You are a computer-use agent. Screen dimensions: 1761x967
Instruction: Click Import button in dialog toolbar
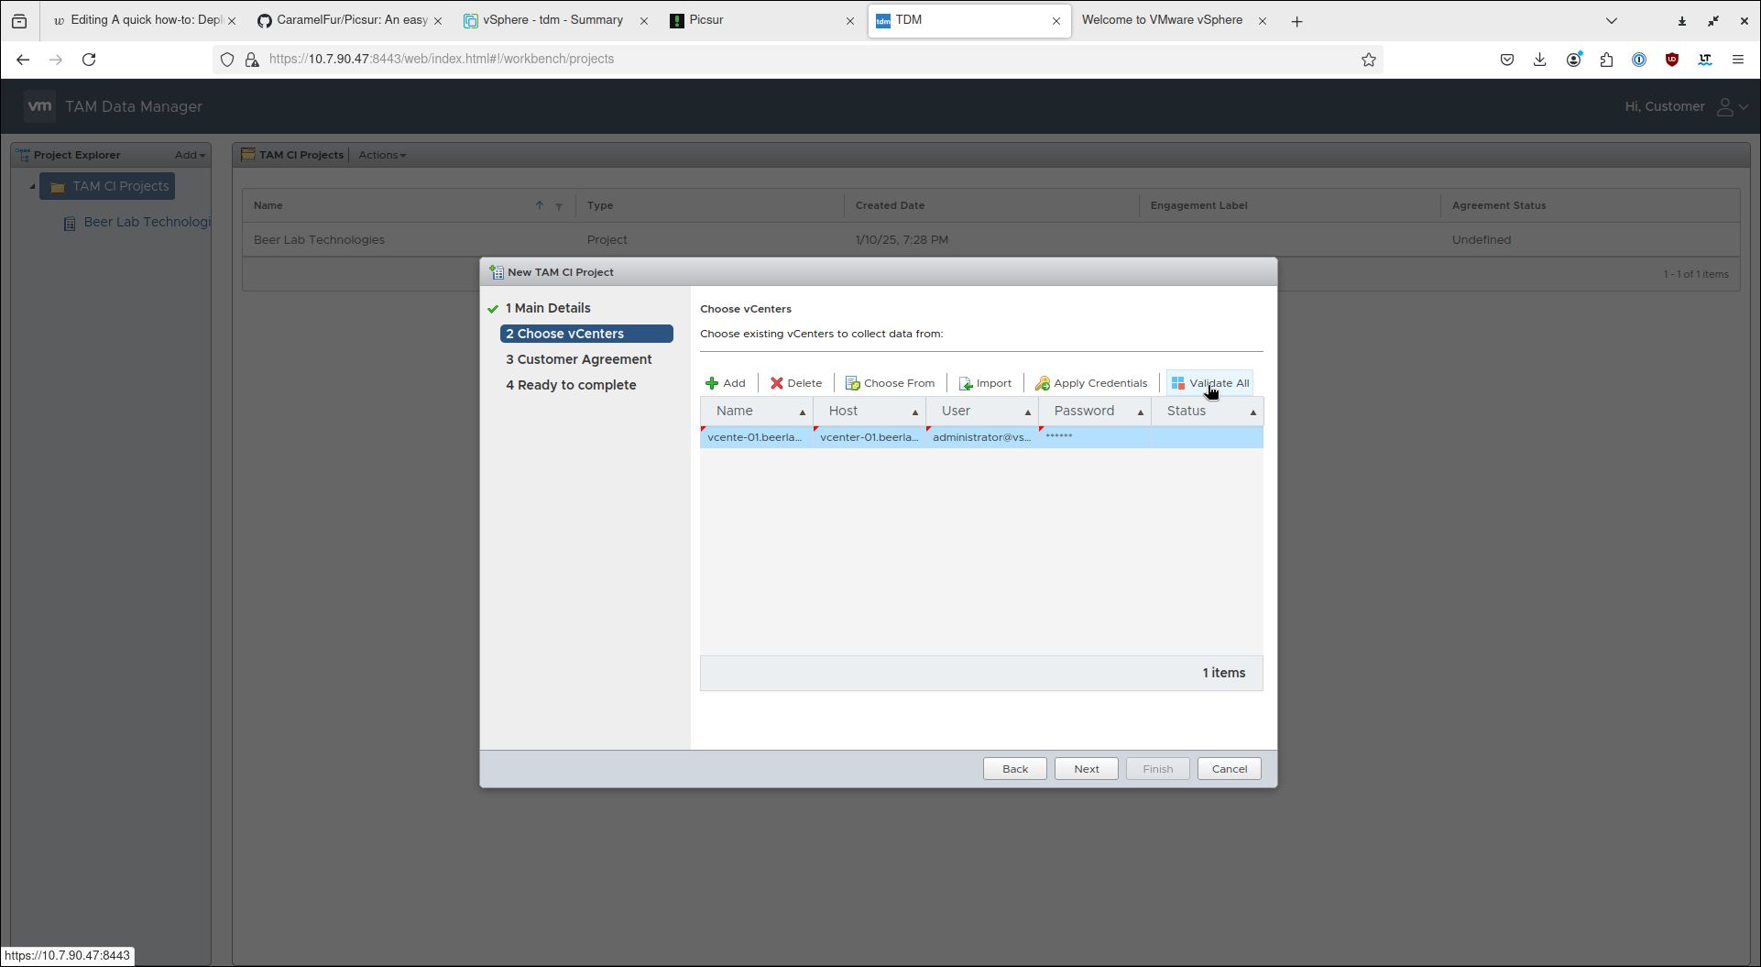coord(985,383)
